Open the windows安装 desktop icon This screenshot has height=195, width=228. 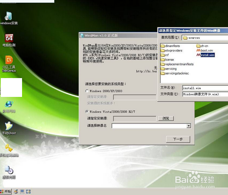click(x=9, y=18)
